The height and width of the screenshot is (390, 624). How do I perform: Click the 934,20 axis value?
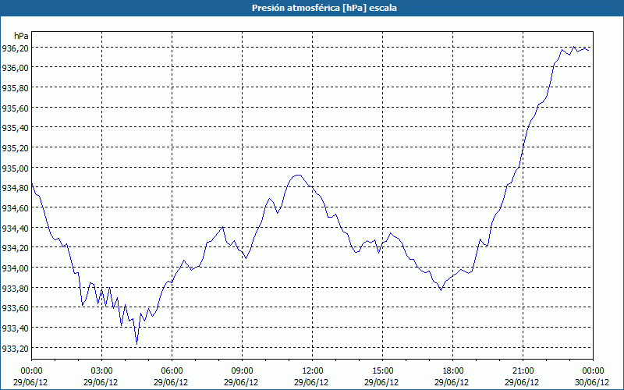coord(15,248)
